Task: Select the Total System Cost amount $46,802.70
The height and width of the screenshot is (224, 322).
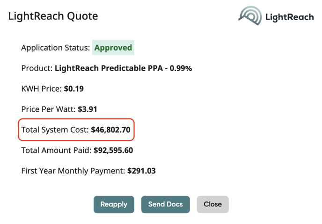Action: point(110,130)
